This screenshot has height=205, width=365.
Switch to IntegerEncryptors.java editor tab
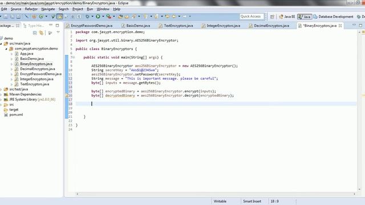(221, 26)
